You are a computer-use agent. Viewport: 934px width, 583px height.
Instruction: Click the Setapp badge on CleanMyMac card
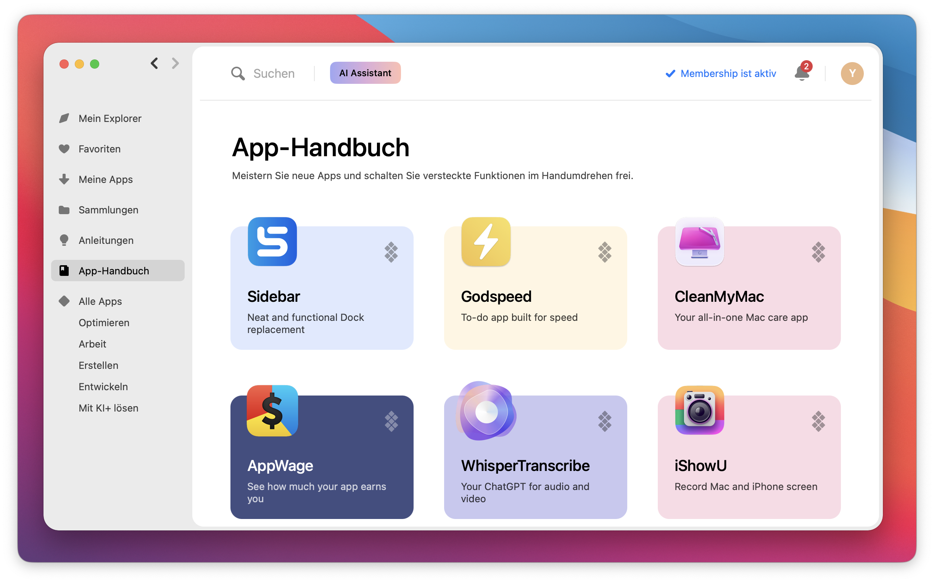pyautogui.click(x=818, y=252)
